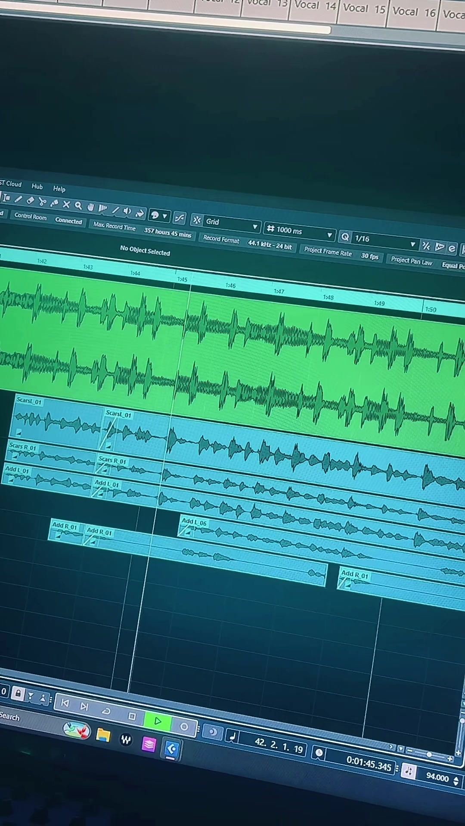Toggle Snap on or off
Viewport: 465px width, 826px height.
[x=197, y=220]
